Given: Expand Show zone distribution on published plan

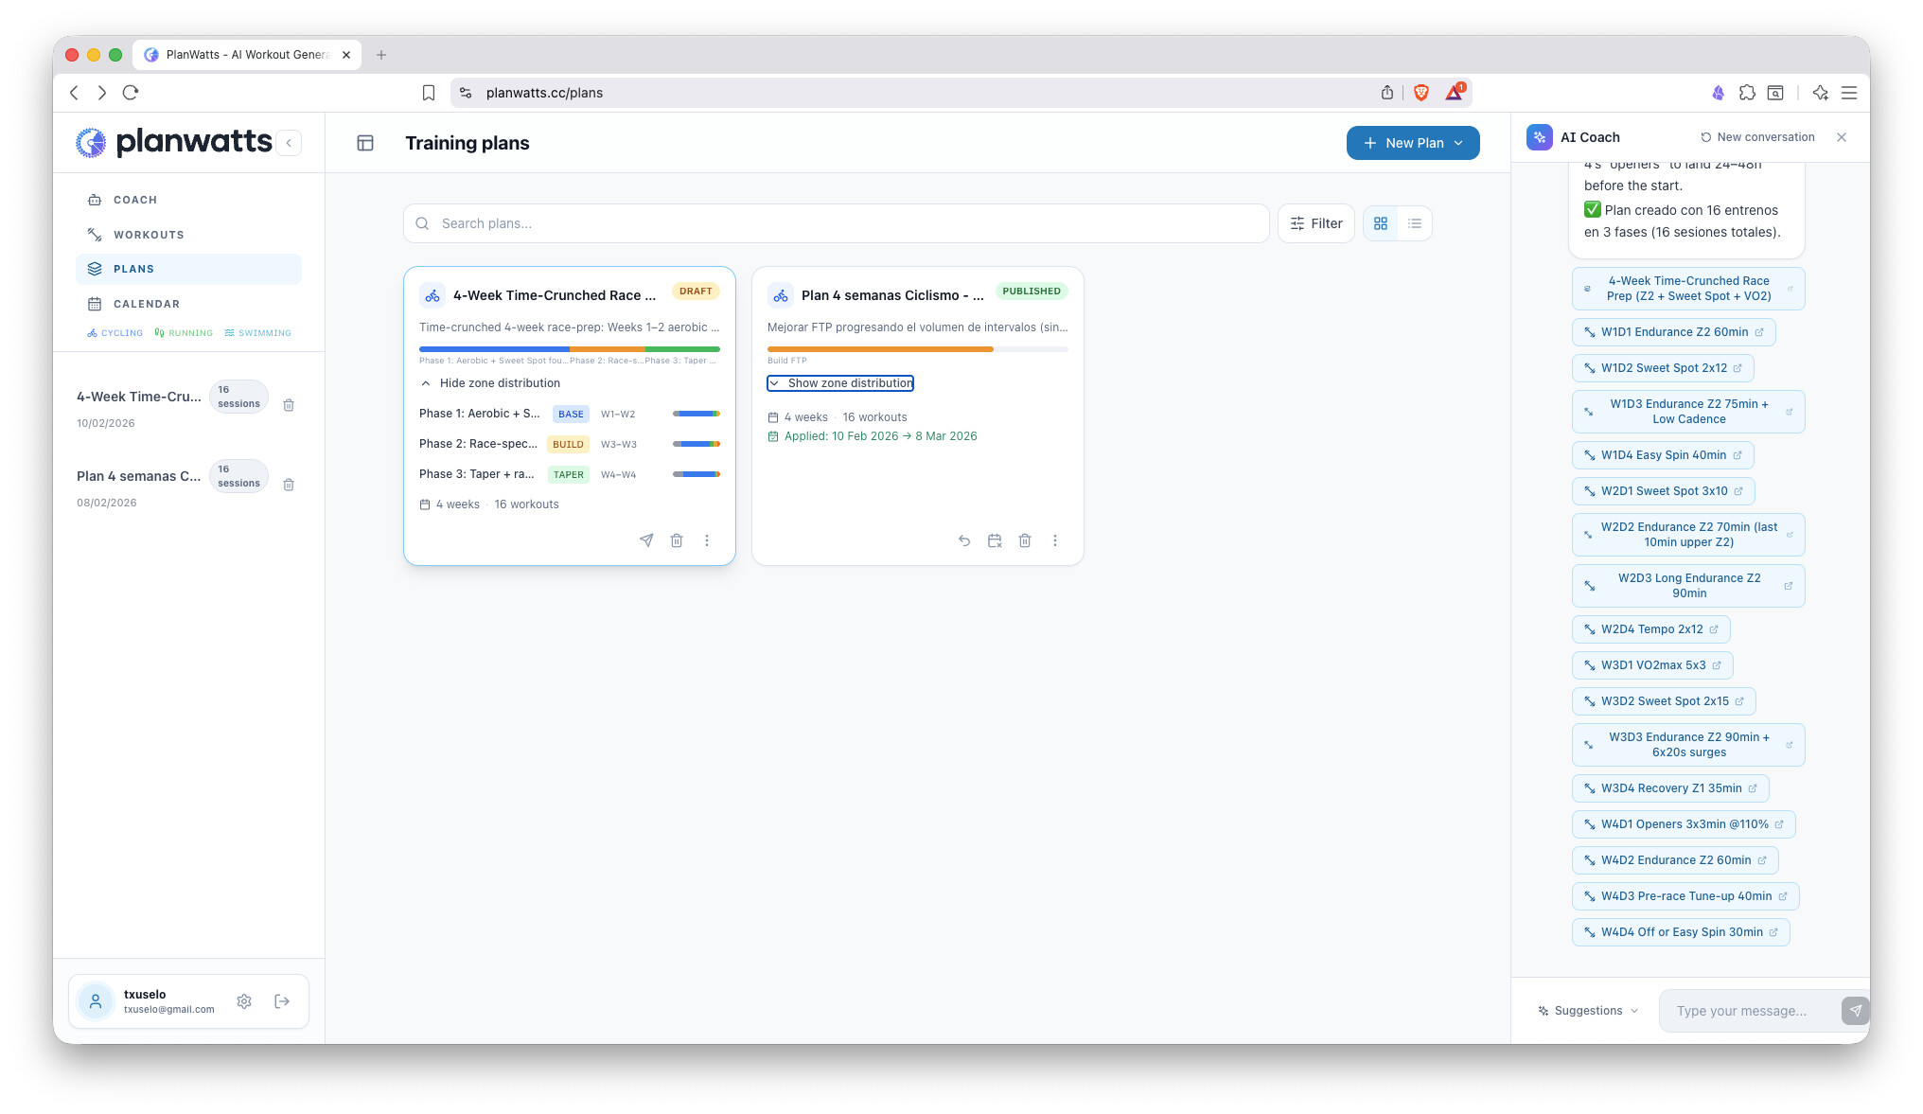Looking at the screenshot, I should click(x=840, y=383).
